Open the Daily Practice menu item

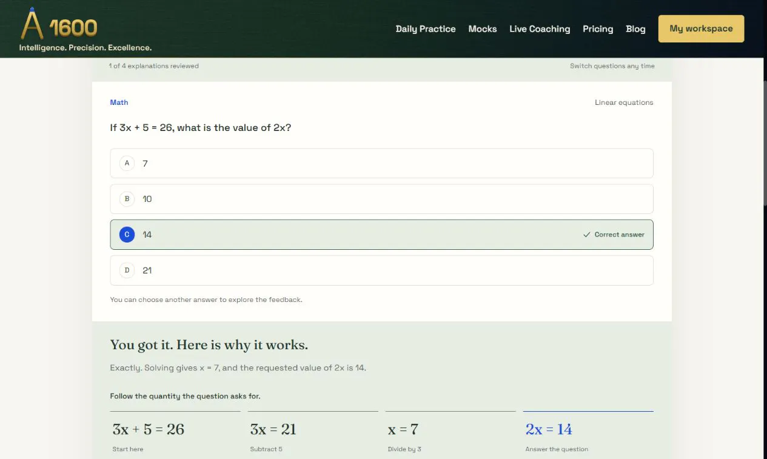(x=426, y=28)
